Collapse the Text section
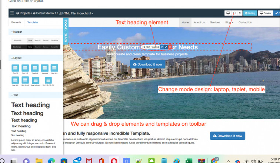Screen dimensions: 280x165 point(15,95)
